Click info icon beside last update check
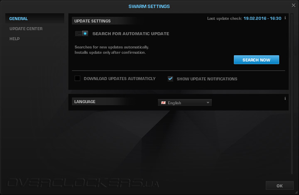 [x=285, y=18]
